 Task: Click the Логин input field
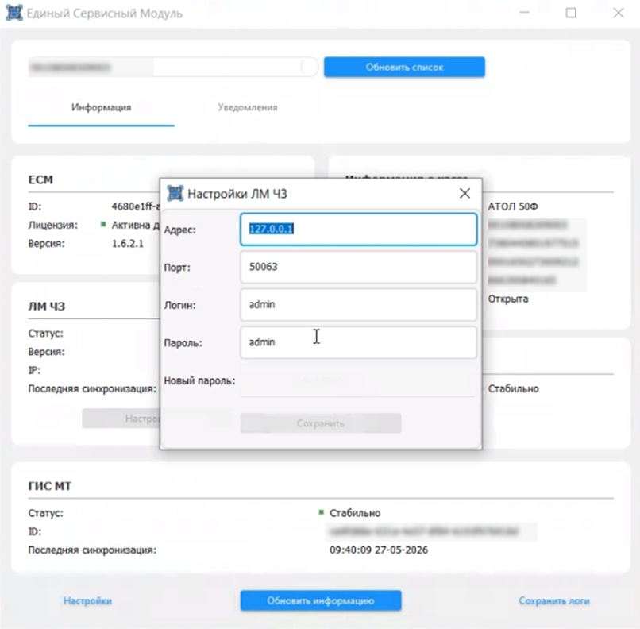358,304
